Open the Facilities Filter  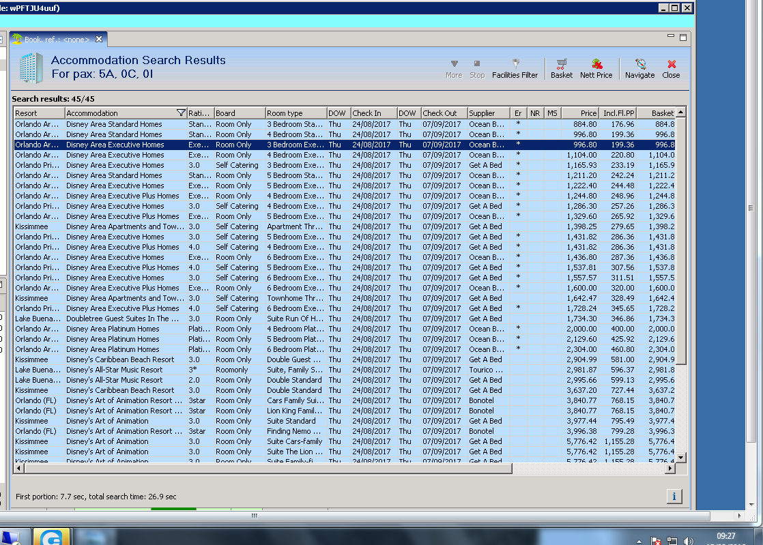pos(515,68)
